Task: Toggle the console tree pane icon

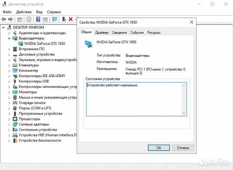Action: (20, 19)
